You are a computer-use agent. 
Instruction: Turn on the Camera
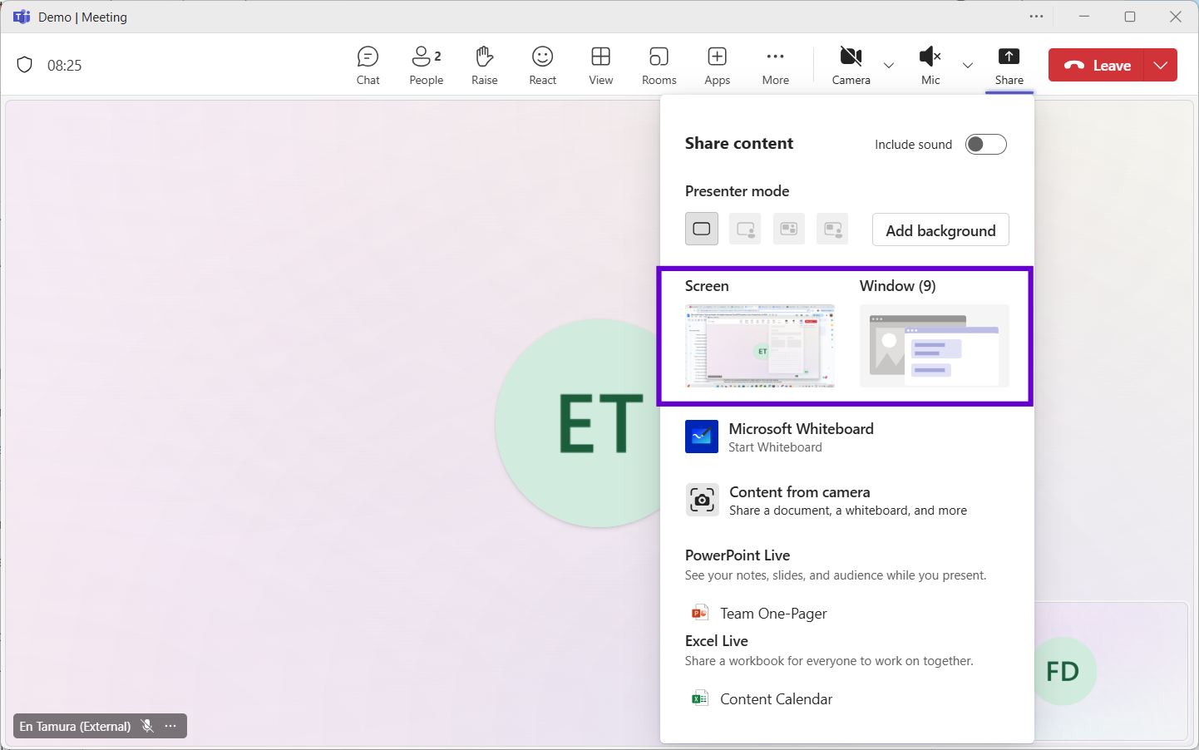coord(851,66)
